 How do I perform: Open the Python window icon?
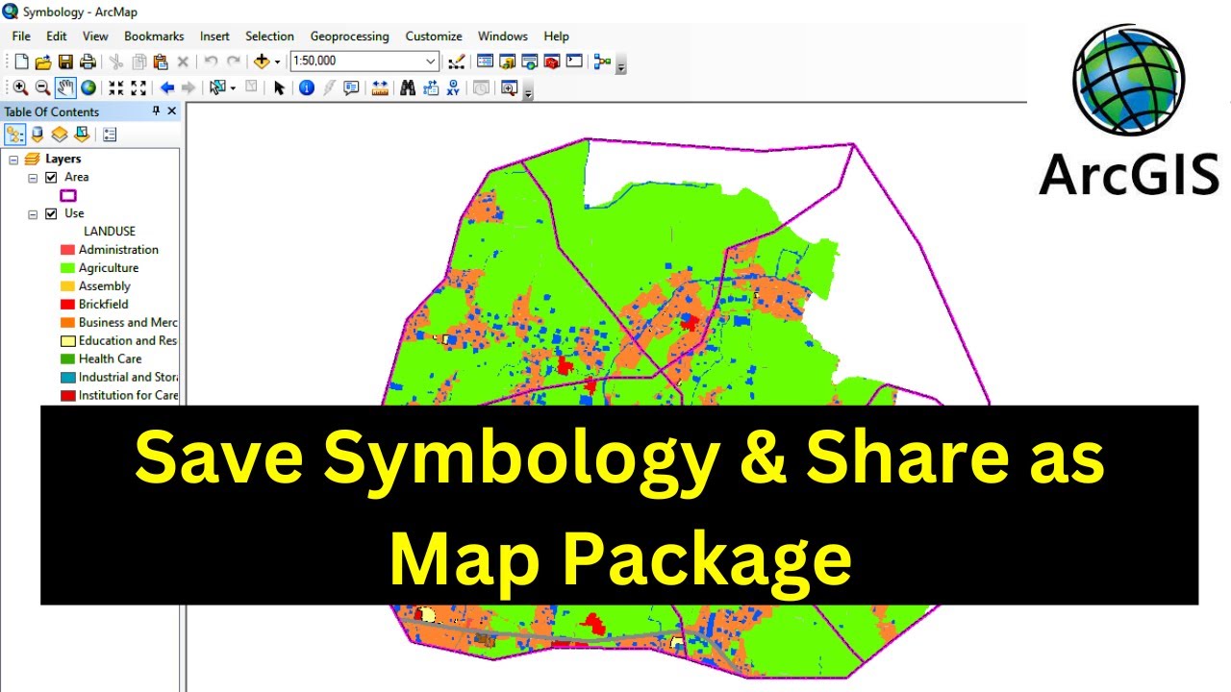(x=573, y=61)
